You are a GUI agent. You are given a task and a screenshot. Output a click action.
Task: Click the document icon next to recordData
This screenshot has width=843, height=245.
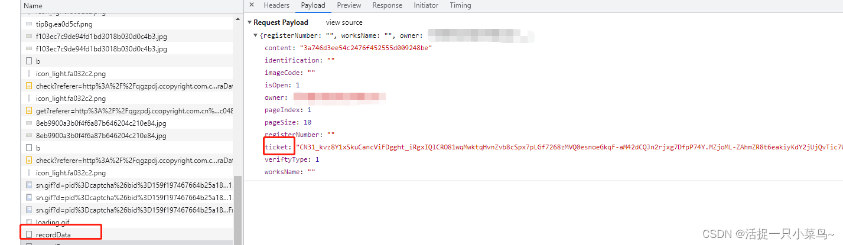29,235
